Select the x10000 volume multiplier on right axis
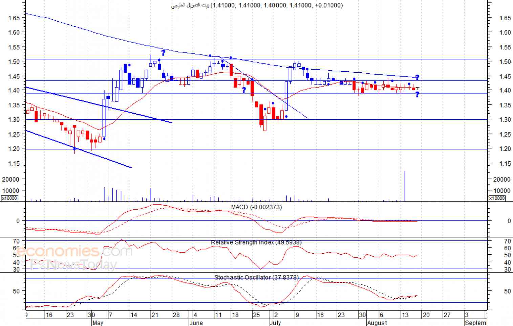 tap(497, 198)
